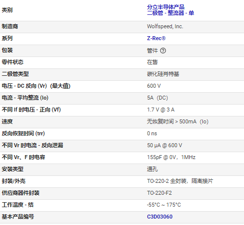Select the 通孔 mounting type value
The image size is (244, 225).
pyautogui.click(x=152, y=169)
